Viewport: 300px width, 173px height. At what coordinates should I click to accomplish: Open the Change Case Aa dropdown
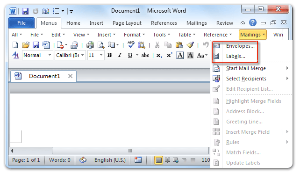point(202,55)
